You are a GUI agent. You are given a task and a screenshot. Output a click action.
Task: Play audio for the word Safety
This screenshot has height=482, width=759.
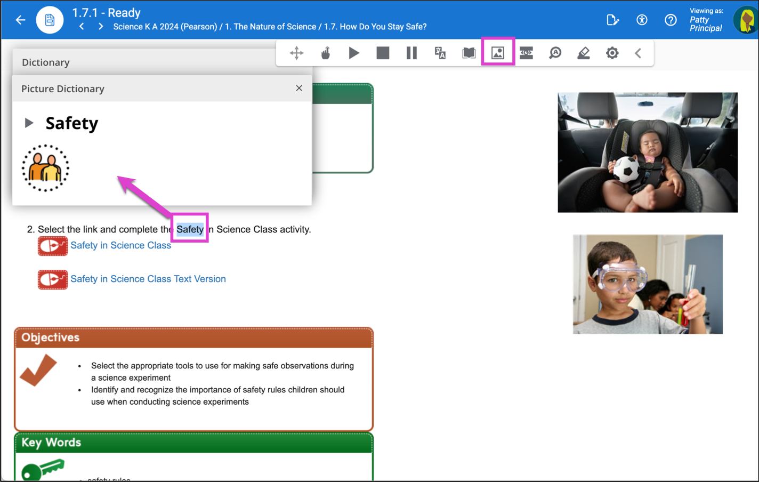(29, 123)
